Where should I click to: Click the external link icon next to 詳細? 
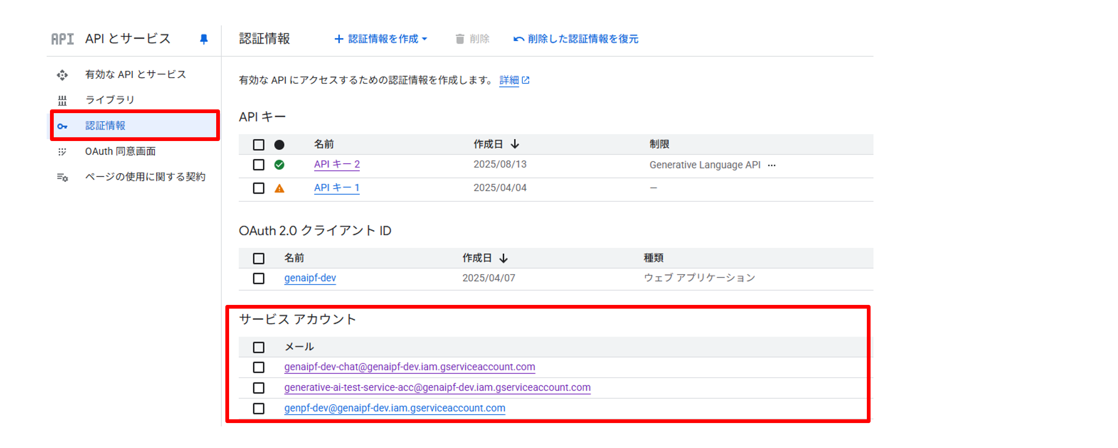pyautogui.click(x=526, y=80)
